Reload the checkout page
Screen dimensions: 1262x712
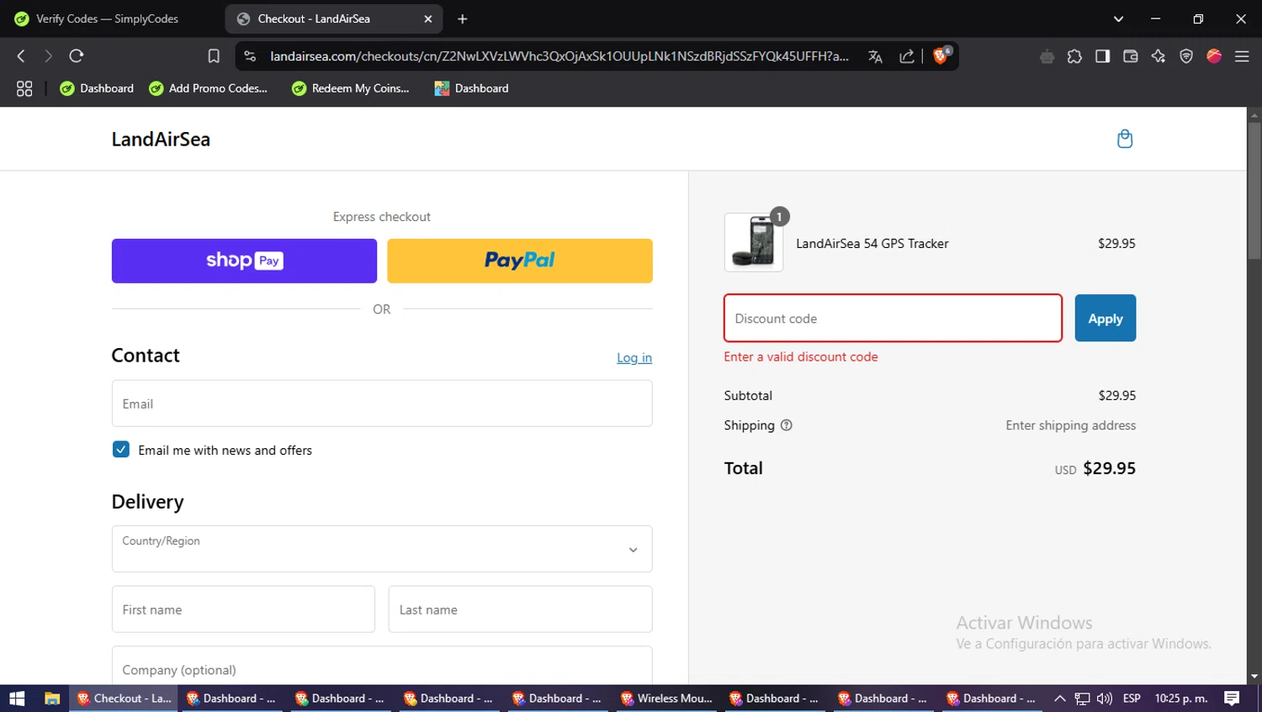77,56
